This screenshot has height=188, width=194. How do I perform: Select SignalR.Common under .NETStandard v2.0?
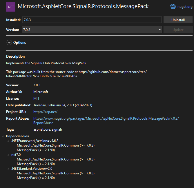pos(56,173)
